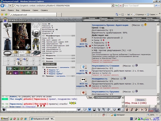Increase Интеллект with red plus
Viewport: 161px width, 121px height.
pos(109,48)
